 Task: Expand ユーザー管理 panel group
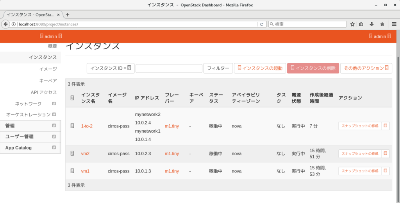(x=30, y=137)
